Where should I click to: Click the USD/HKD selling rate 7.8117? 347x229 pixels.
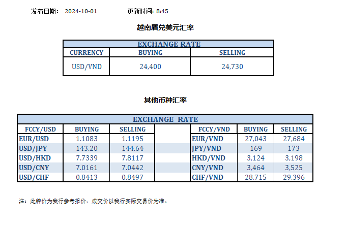(x=132, y=158)
